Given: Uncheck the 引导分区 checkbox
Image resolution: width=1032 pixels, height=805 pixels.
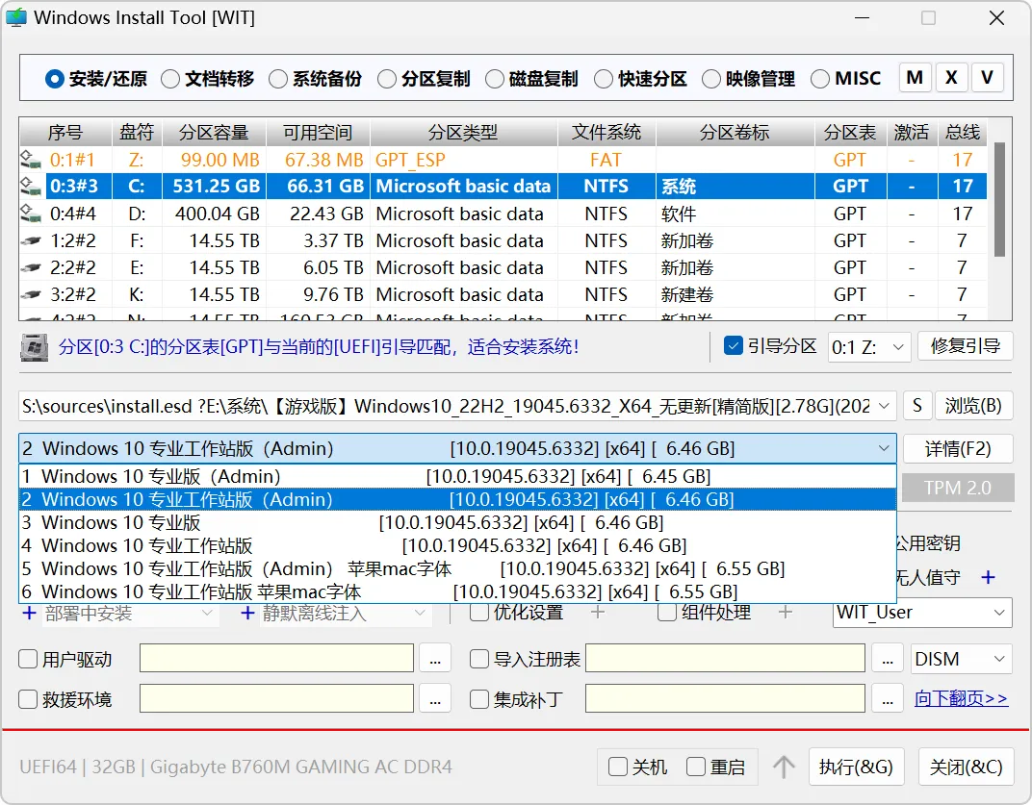Looking at the screenshot, I should [734, 345].
